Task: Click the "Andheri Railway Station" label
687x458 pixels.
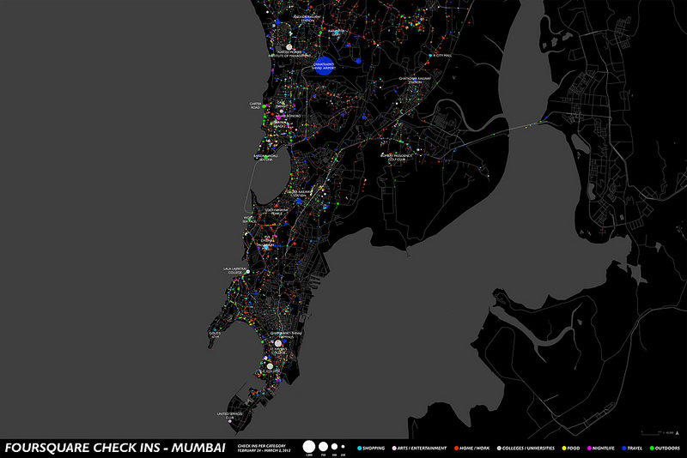Action: tap(307, 18)
